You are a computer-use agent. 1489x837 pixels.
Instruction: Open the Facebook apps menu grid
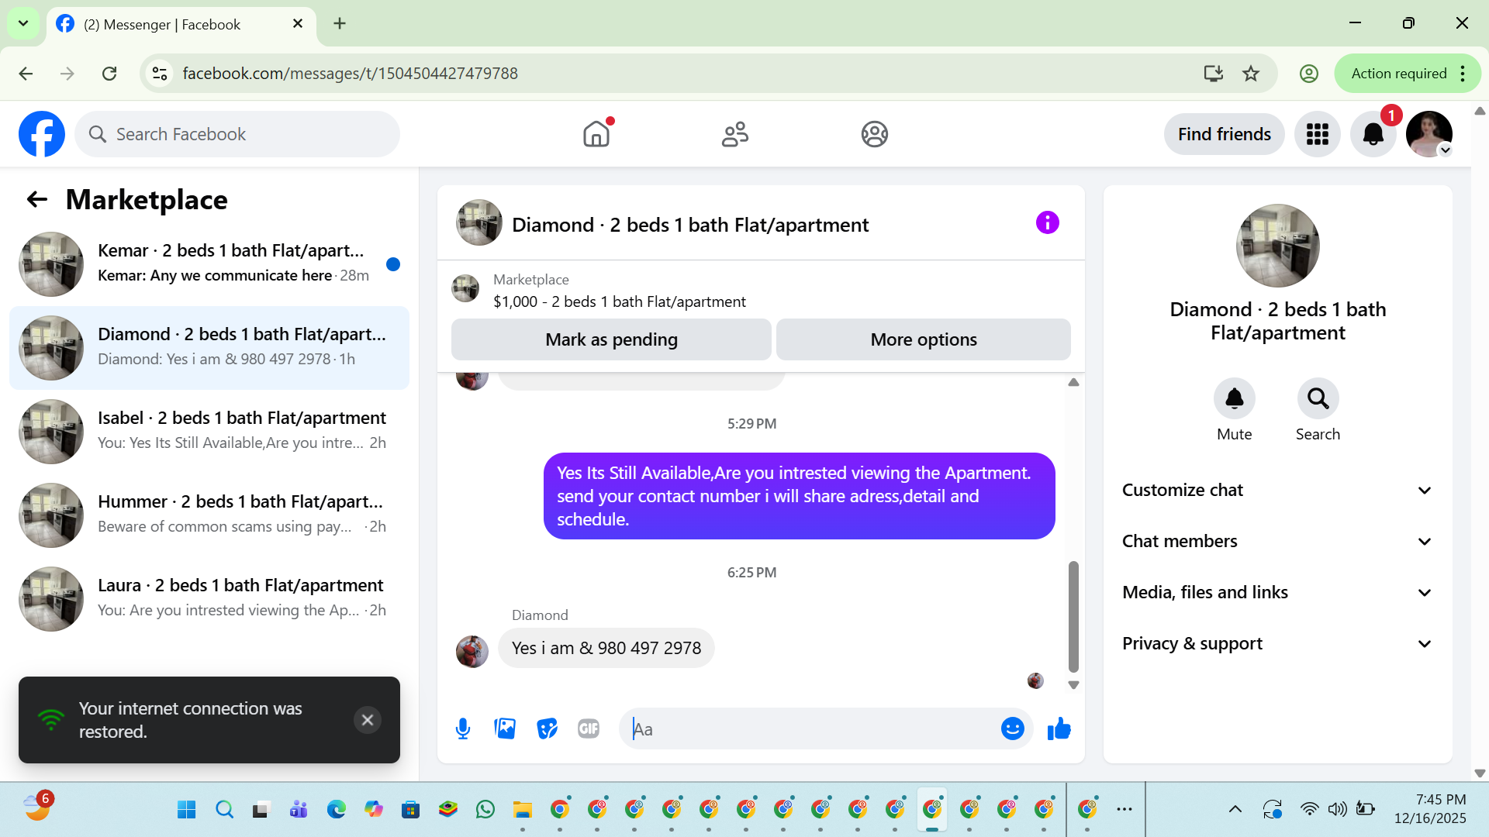tap(1317, 134)
